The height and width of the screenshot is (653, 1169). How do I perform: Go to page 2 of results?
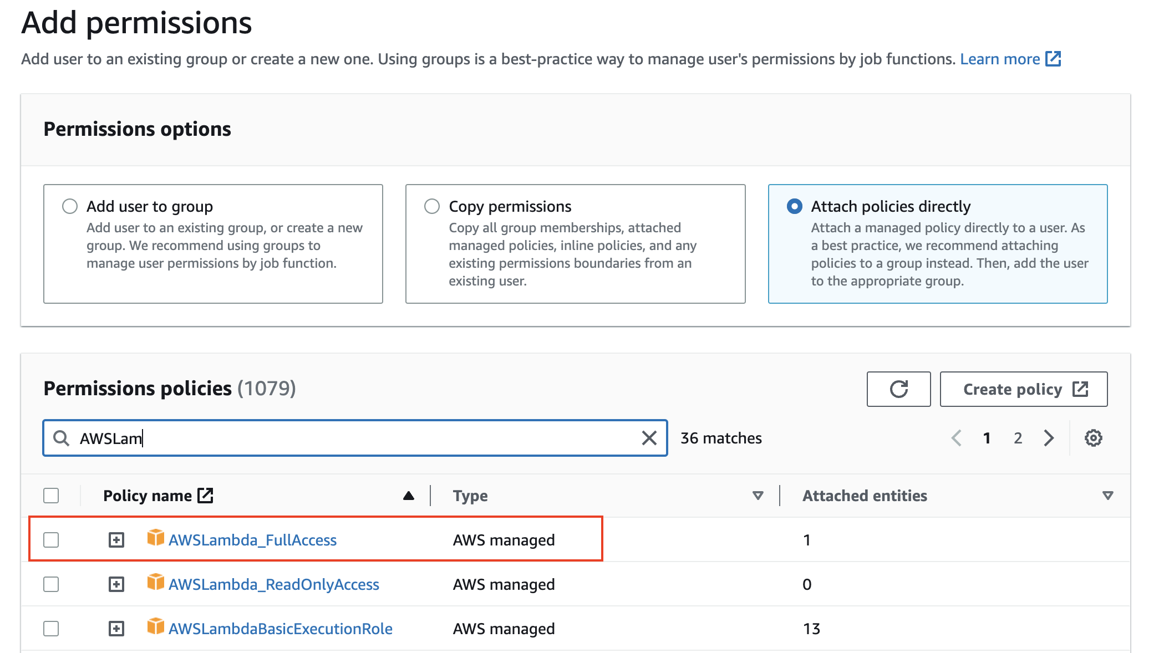pos(1018,438)
